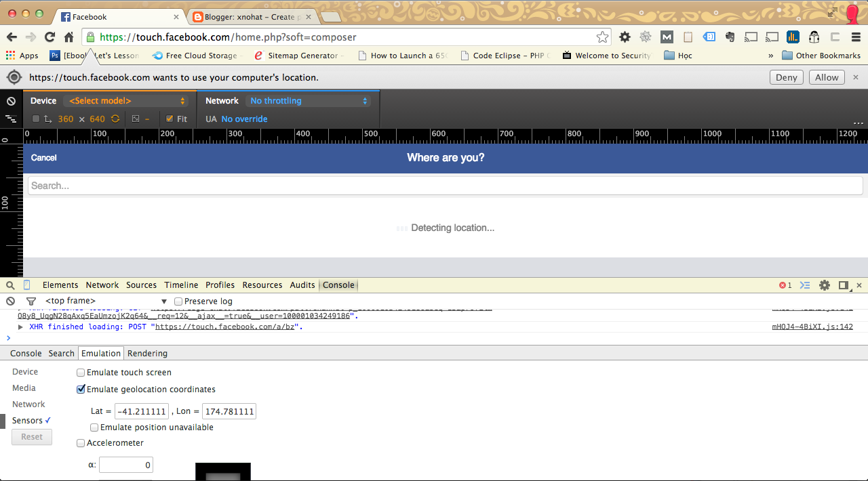Viewport: 868px width, 481px height.
Task: Open the Network No throttling dropdown
Action: pos(308,101)
